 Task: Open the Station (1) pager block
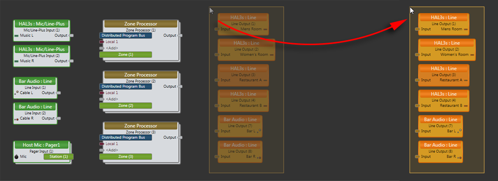58,157
